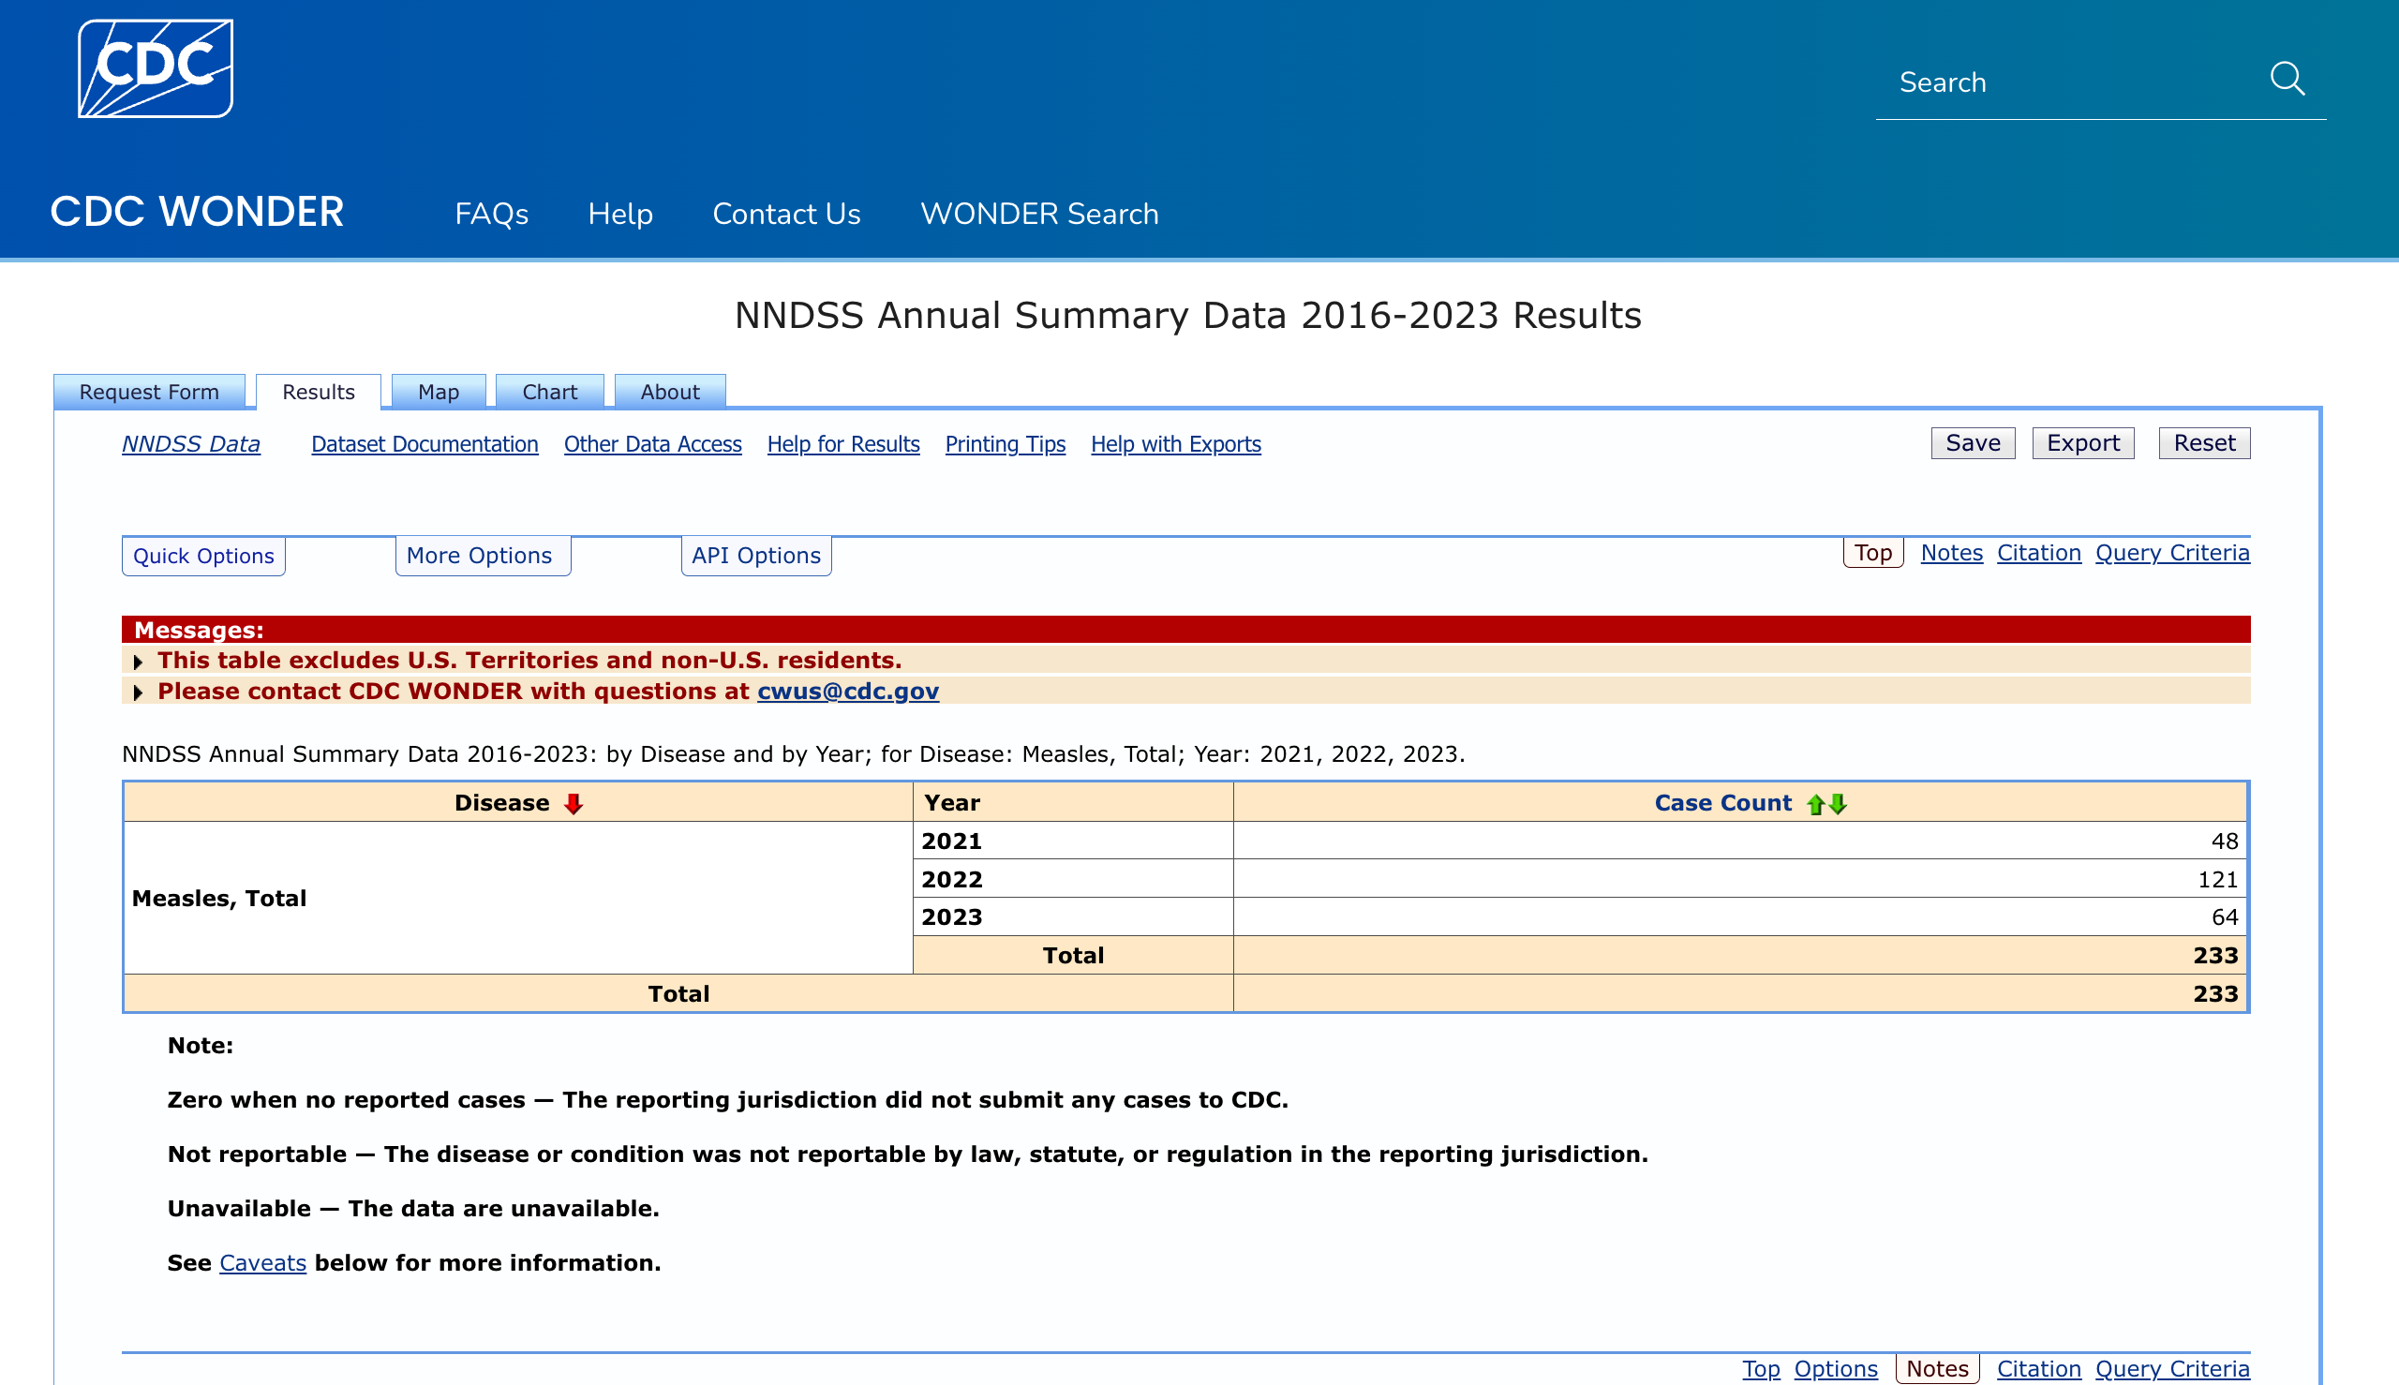Open WONDER Search in the header
Viewport: 2399px width, 1385px height.
coord(1039,214)
